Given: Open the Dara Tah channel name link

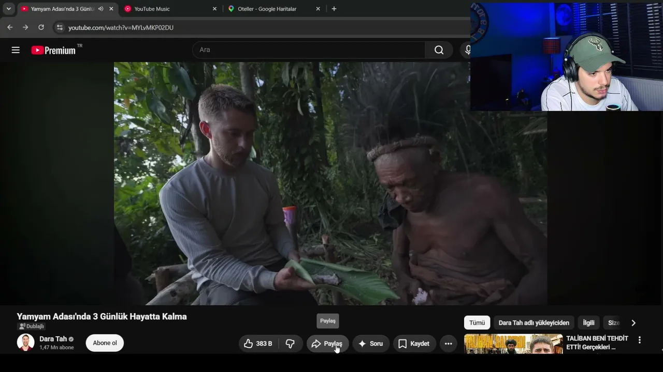Looking at the screenshot, I should point(53,339).
